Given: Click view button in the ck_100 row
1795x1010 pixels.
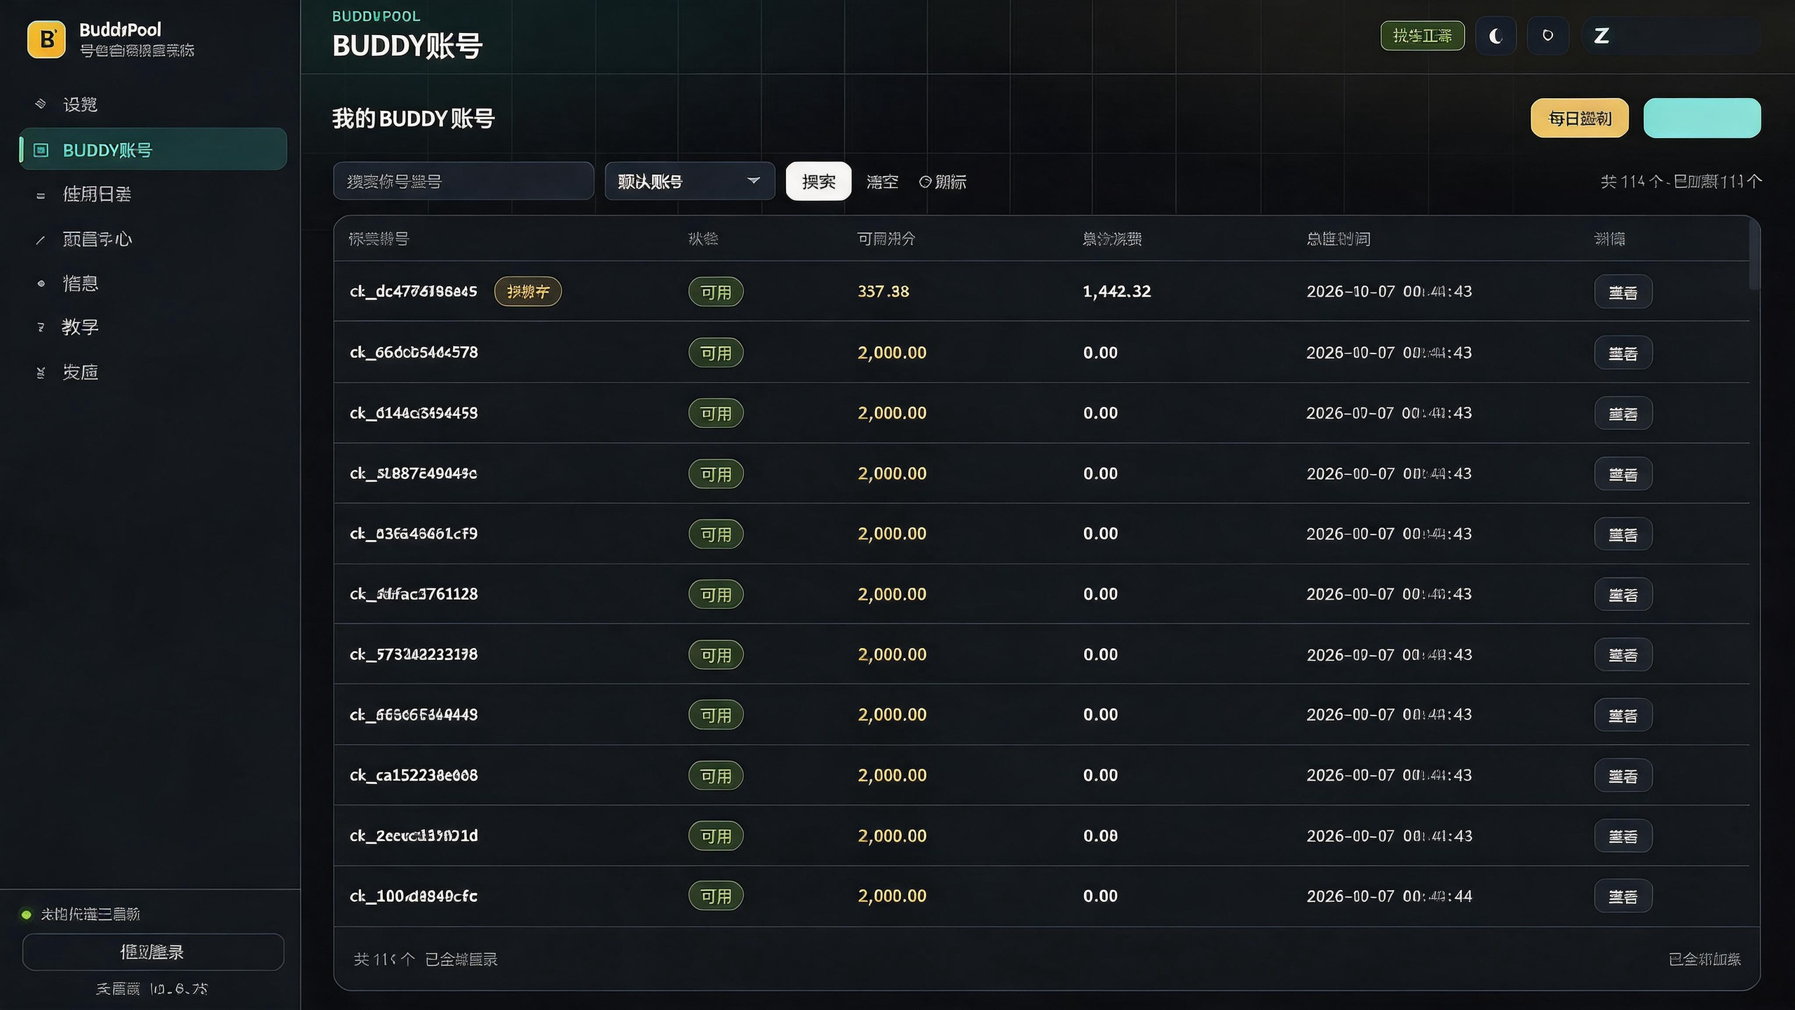Looking at the screenshot, I should point(1623,896).
